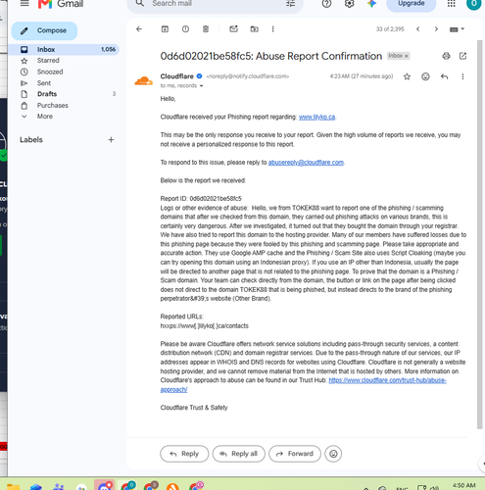Open the toolbar More options menu
Viewport: 485px width, 490px height.
272,29
